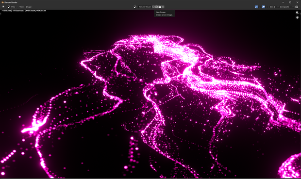Viewport: 301px width, 179px height.
Task: Toggle the fake user shield icon
Action: (153, 7)
